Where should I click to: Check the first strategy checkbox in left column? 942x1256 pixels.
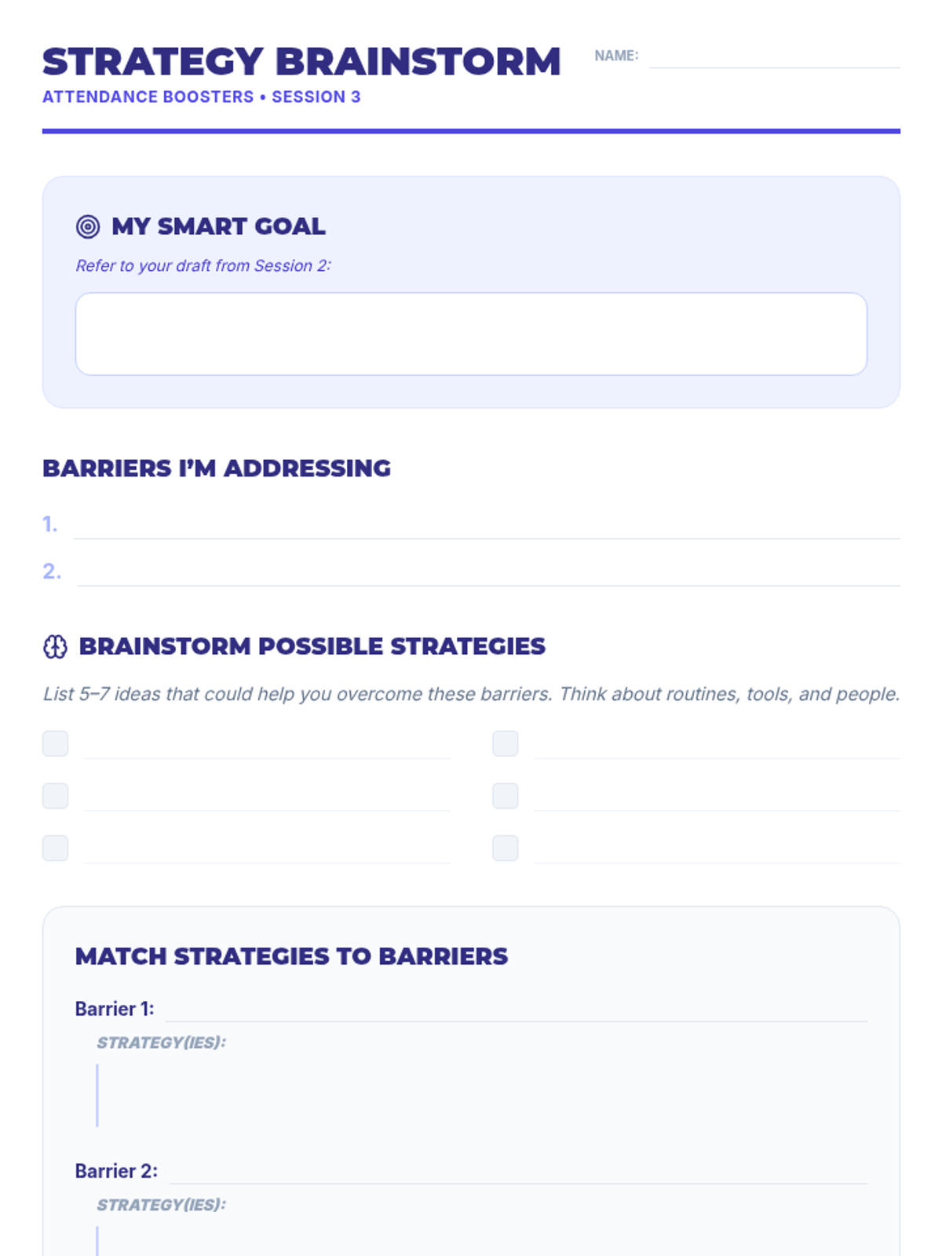(55, 743)
